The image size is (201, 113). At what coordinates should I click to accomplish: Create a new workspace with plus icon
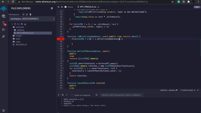pos(23,14)
